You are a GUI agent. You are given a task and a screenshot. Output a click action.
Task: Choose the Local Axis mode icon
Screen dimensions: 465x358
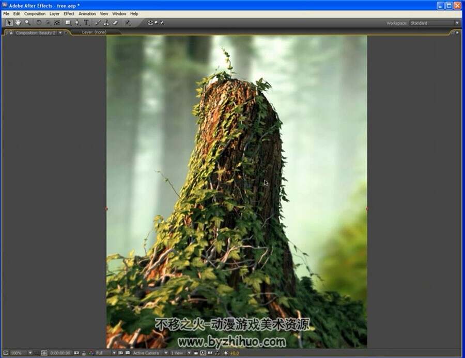pos(150,23)
